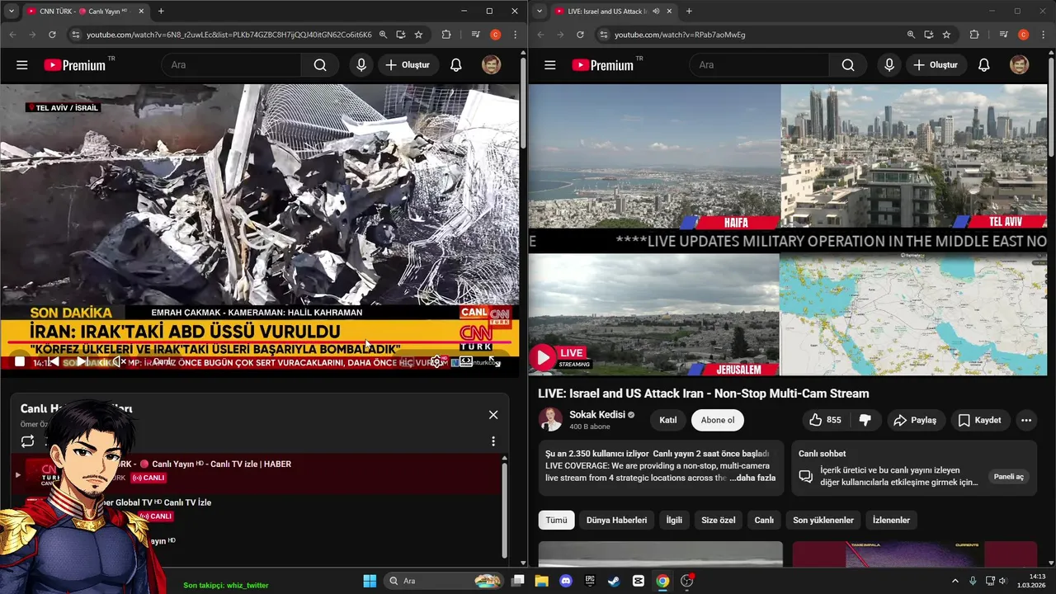The height and width of the screenshot is (594, 1056).
Task: Select the İlgili filter chip
Action: coord(674,520)
